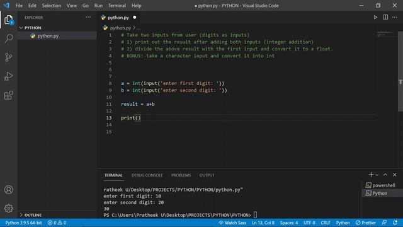
Task: Change file encoding UTF-8
Action: click(x=309, y=223)
